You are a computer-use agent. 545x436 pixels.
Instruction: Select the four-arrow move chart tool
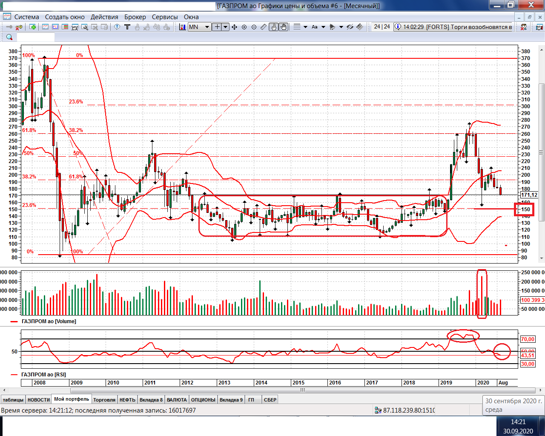click(x=234, y=27)
